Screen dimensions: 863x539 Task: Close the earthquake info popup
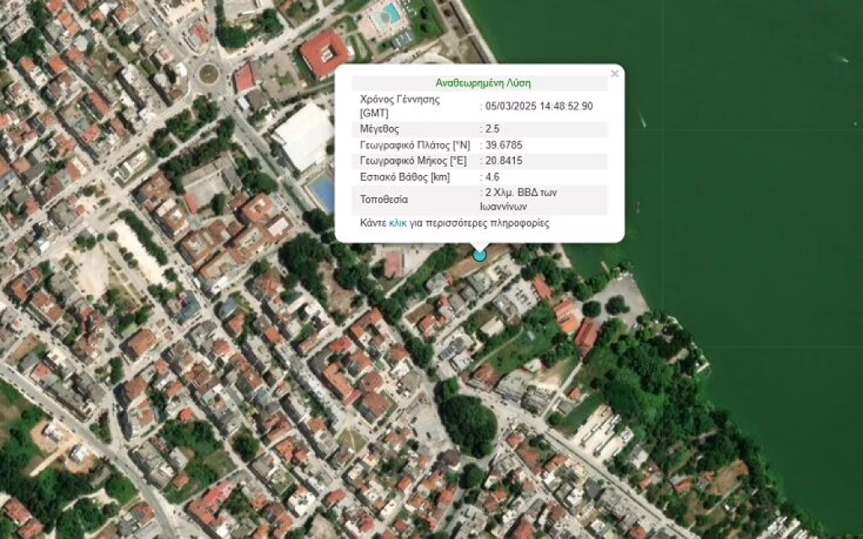click(x=614, y=74)
